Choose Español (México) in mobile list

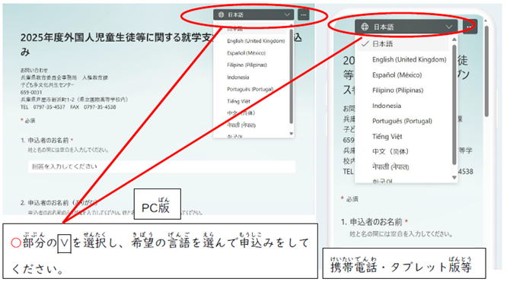[397, 75]
